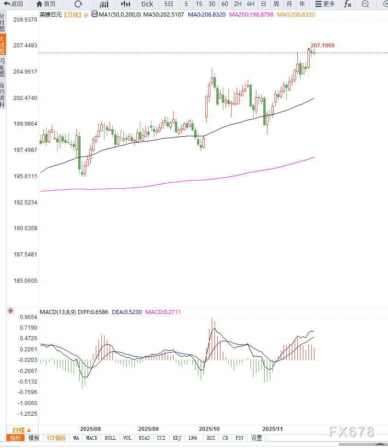Switch to the 分时图 side tab
This screenshot has height=448, width=388.
tap(3, 22)
